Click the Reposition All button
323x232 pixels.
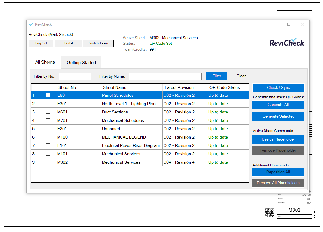coord(278,172)
